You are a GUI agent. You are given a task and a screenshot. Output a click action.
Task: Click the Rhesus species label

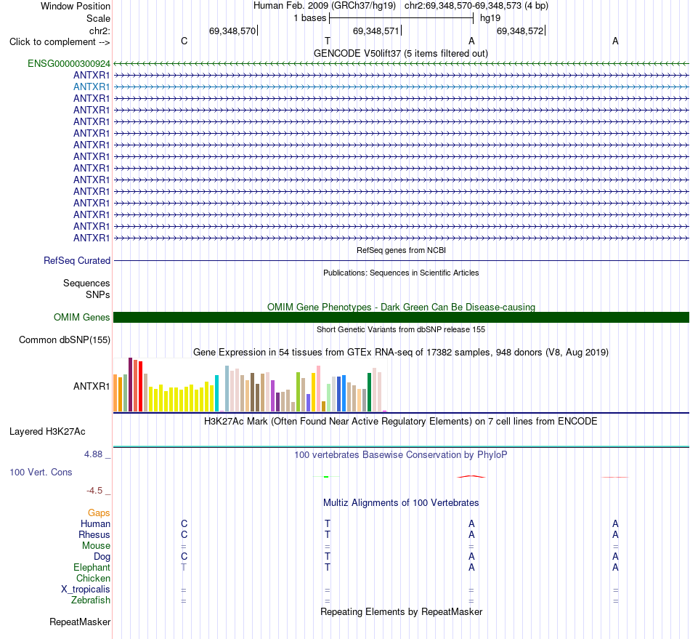(x=94, y=534)
